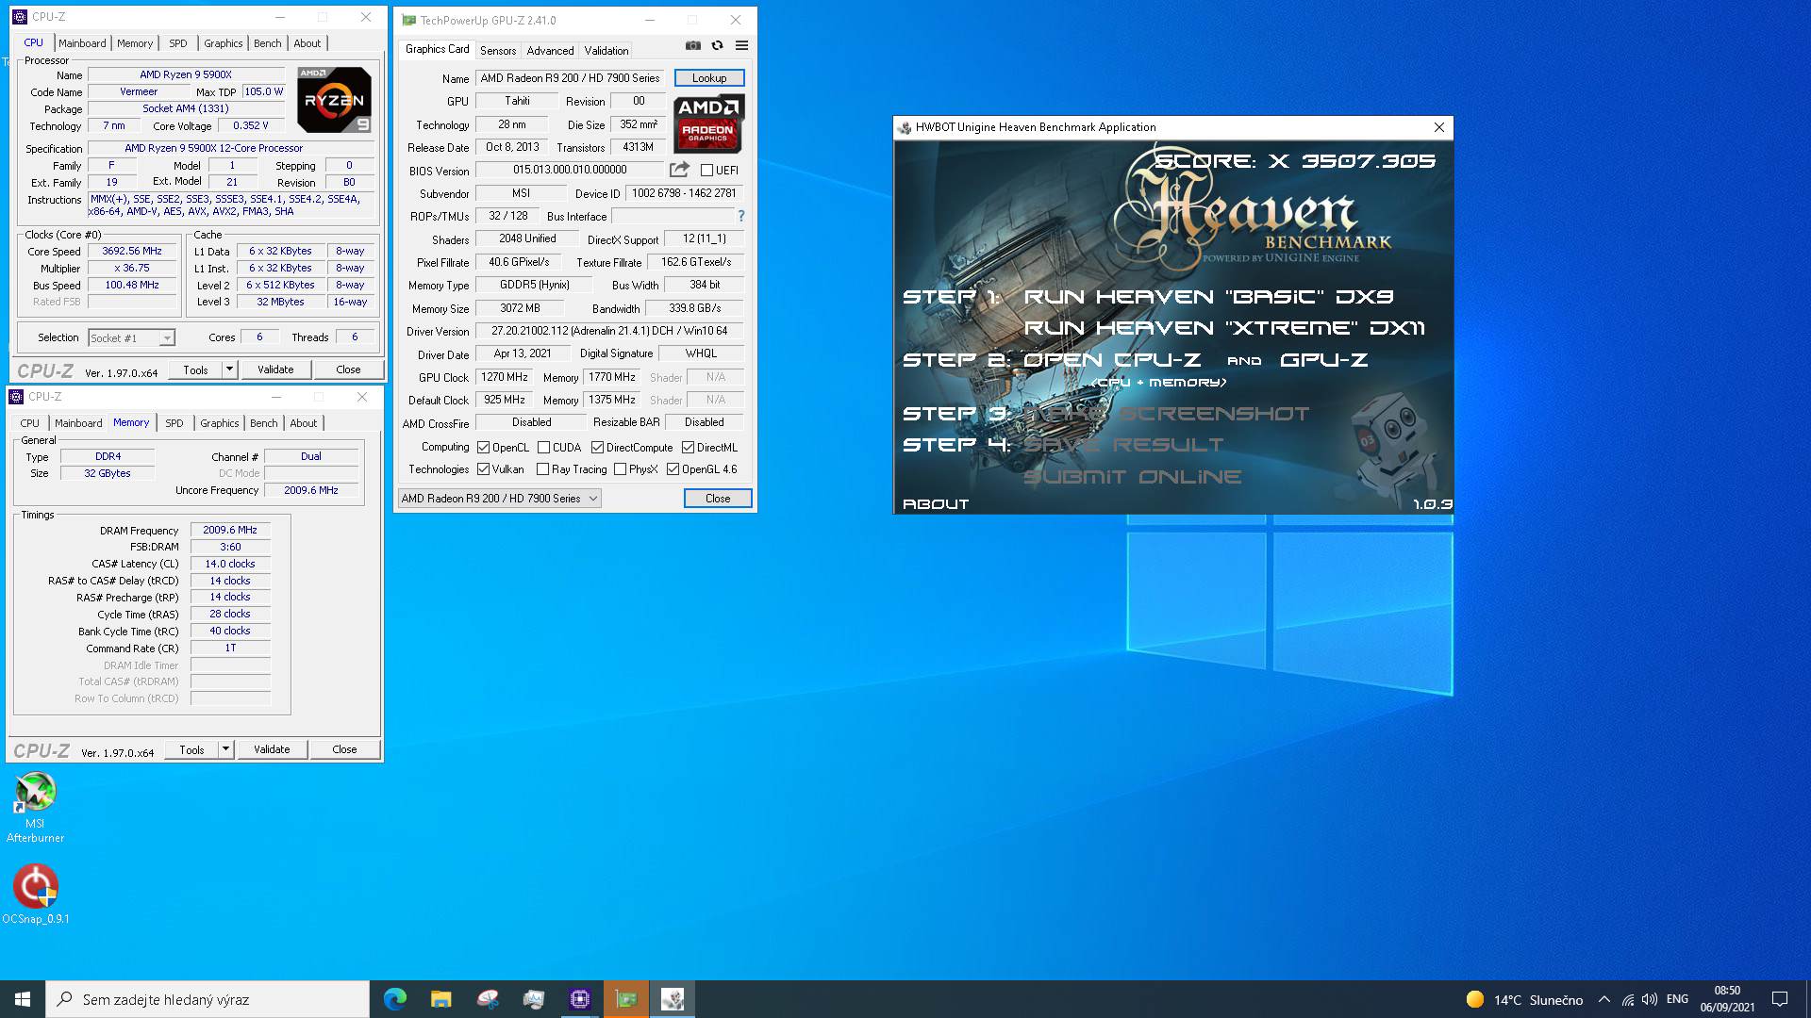Show hidden system tray icons
Viewport: 1811px width, 1018px height.
1604,999
